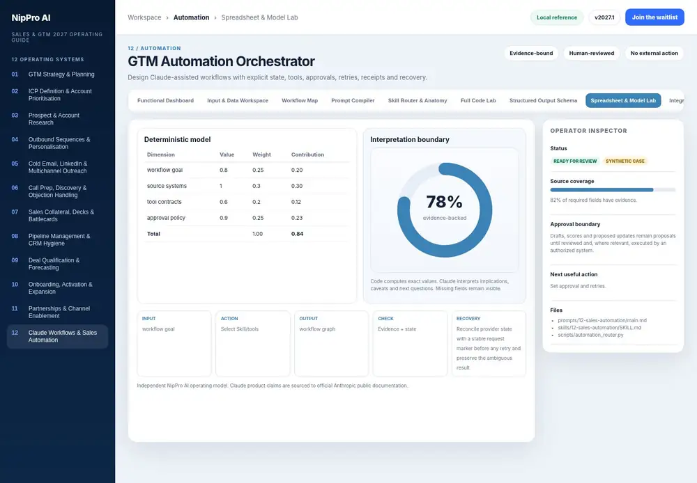The height and width of the screenshot is (483, 697).
Task: Click the RECOVERY card
Action: (x=489, y=343)
